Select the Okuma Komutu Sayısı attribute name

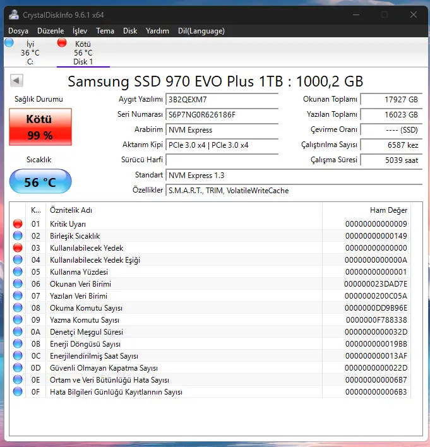(86, 308)
